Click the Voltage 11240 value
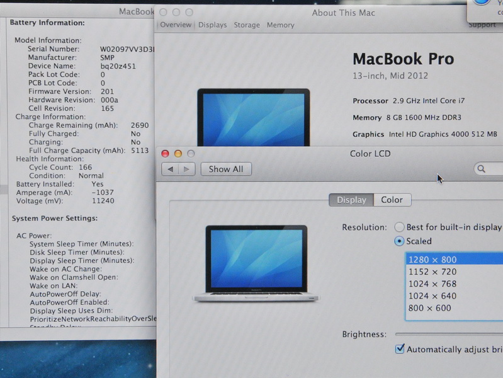503x378 pixels. (x=103, y=201)
